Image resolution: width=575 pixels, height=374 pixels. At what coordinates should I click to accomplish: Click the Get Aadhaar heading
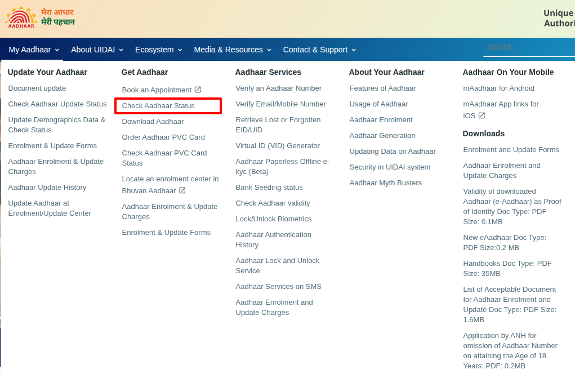145,72
